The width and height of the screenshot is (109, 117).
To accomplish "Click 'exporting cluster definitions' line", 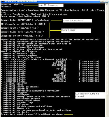I will coord(21,57).
